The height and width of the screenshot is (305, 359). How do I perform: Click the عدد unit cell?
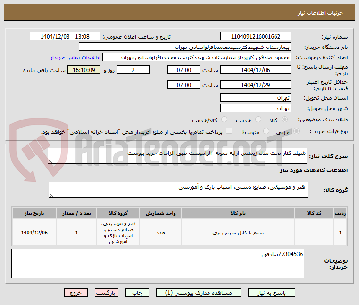coord(160,233)
